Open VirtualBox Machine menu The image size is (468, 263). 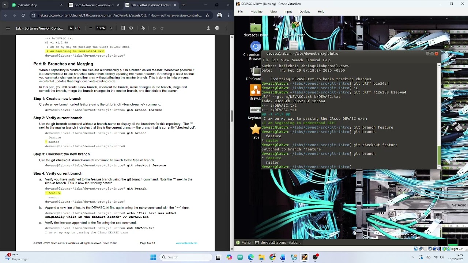coord(256,12)
